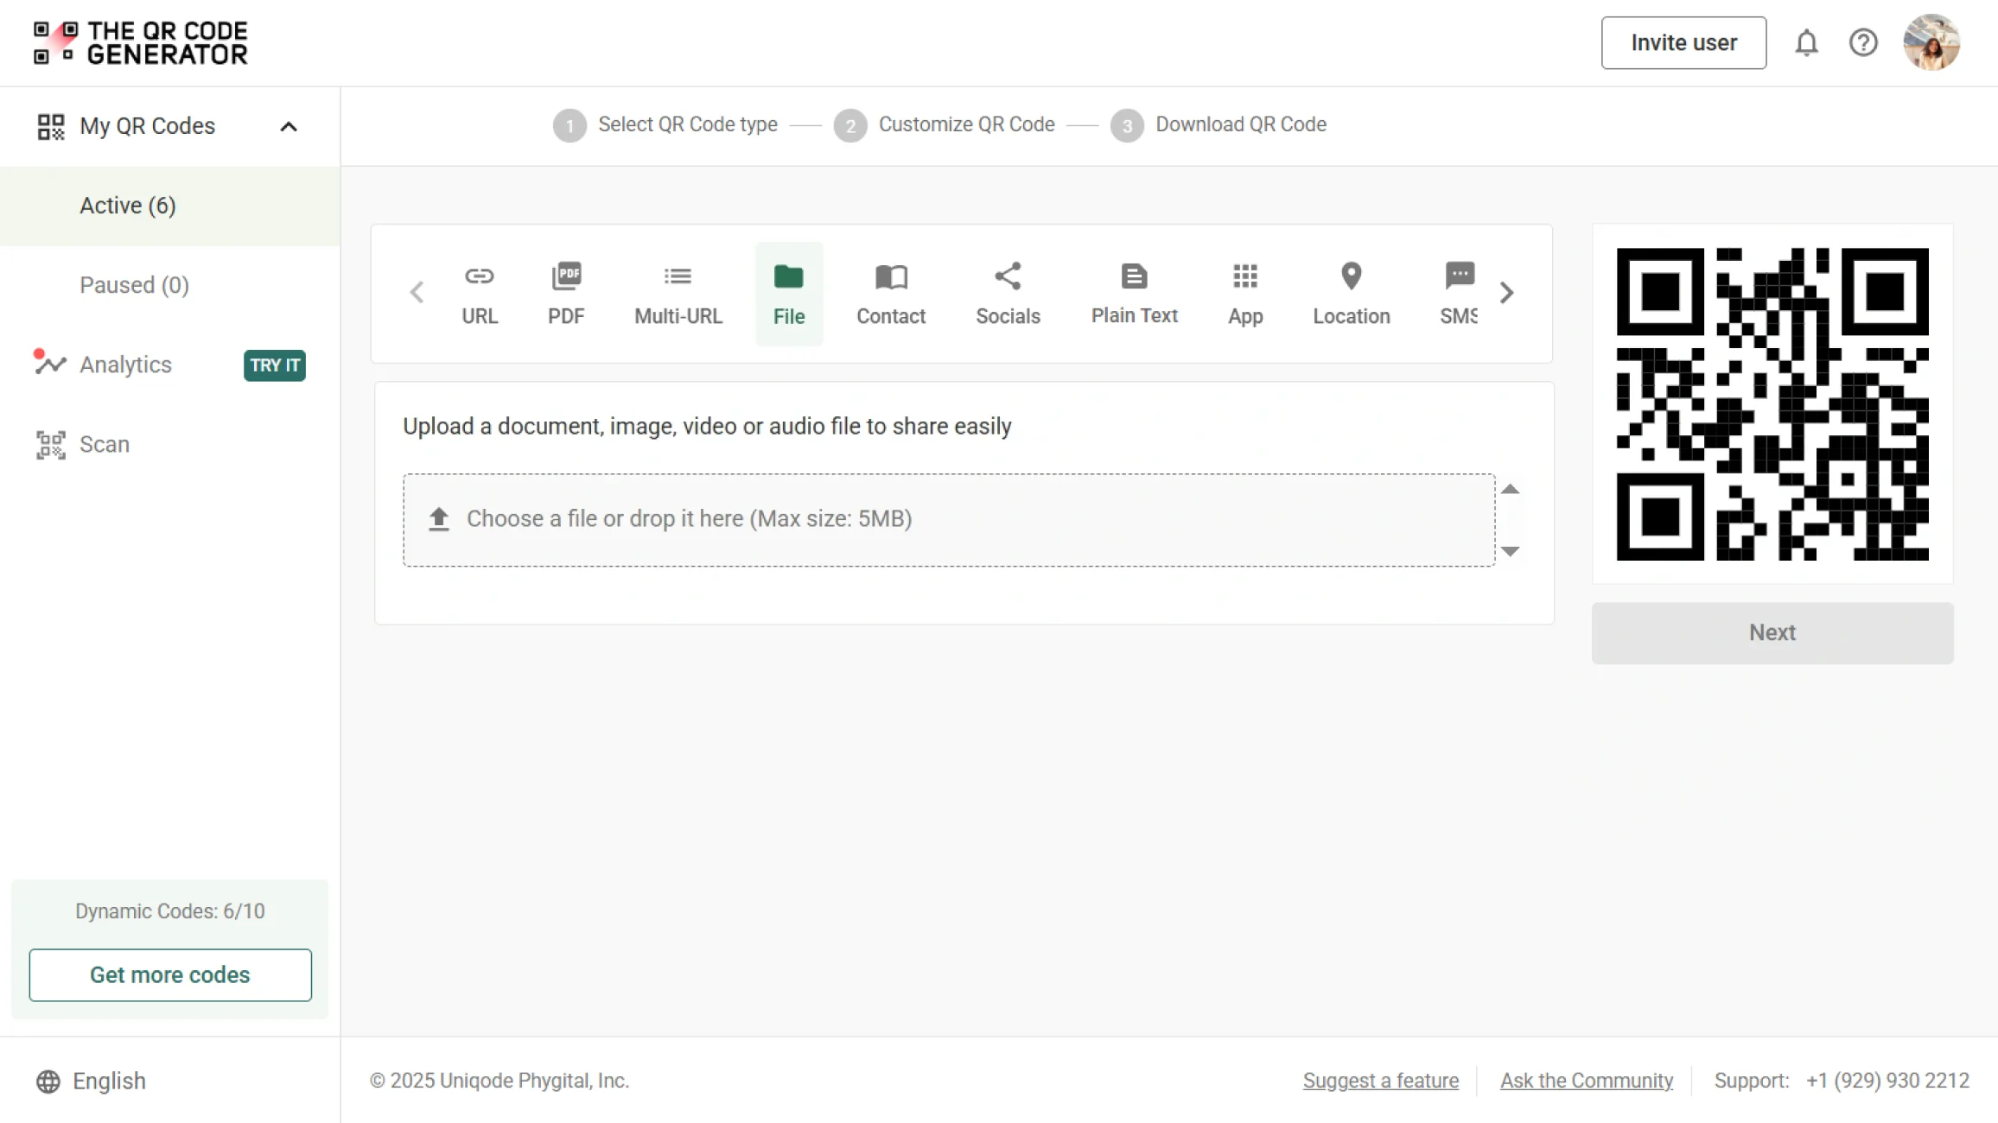Click the Invite user button
This screenshot has width=1998, height=1123.
coord(1683,42)
